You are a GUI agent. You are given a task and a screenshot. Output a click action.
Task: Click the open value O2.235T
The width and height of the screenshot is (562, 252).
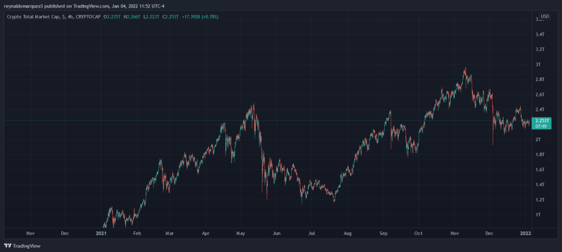pyautogui.click(x=113, y=17)
